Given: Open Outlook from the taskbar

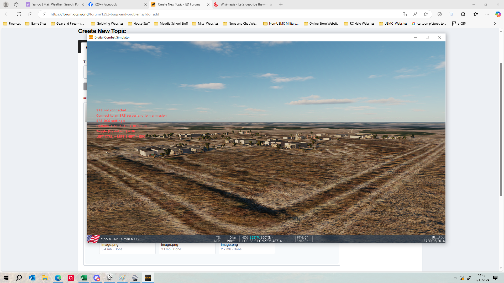Looking at the screenshot, I should coord(32,278).
